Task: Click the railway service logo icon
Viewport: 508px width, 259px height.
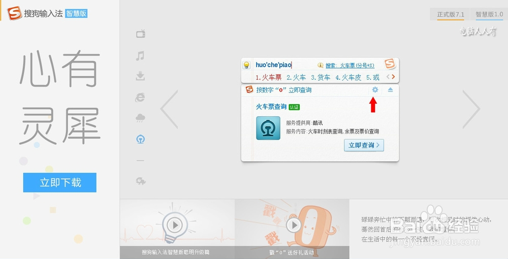Action: (x=268, y=128)
